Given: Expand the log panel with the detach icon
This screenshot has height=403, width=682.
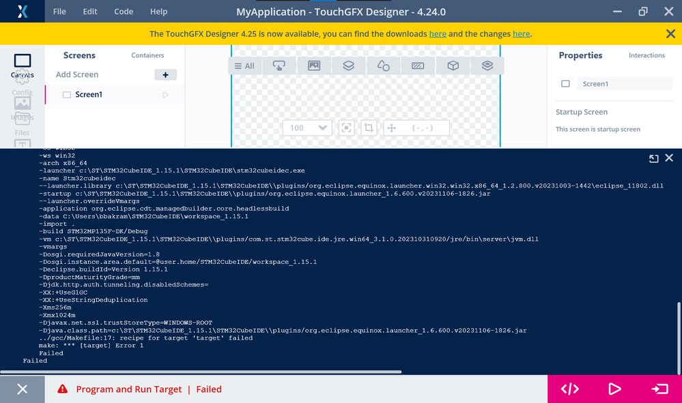Looking at the screenshot, I should 653,158.
